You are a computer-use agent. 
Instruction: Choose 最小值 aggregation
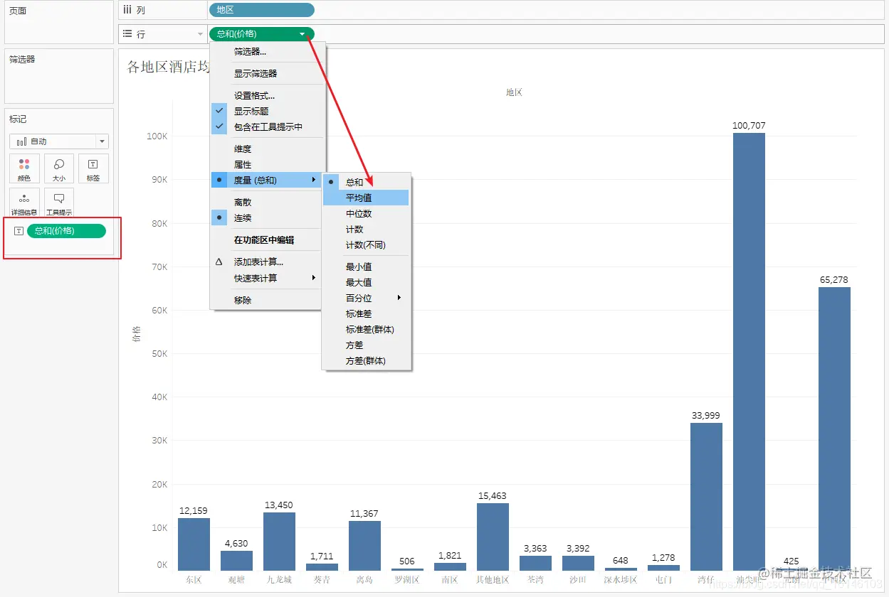(x=367, y=267)
